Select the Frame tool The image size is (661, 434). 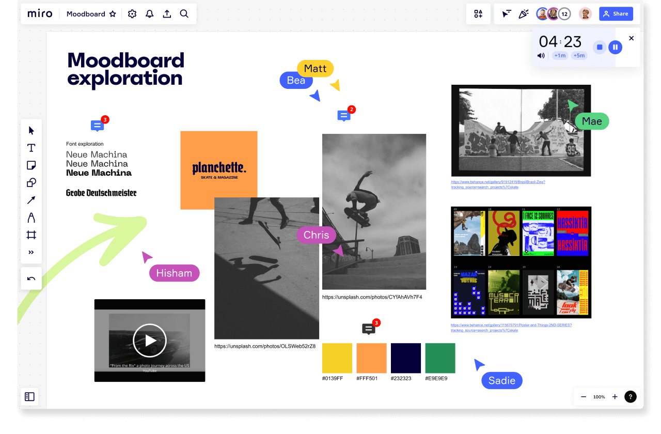click(31, 235)
